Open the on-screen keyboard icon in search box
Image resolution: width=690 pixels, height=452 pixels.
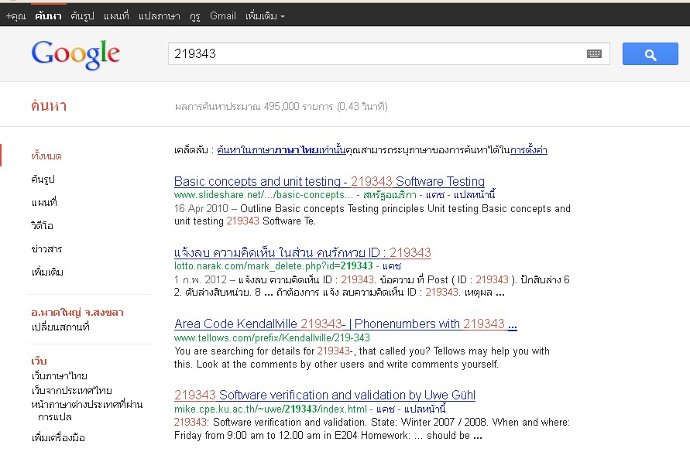[594, 53]
